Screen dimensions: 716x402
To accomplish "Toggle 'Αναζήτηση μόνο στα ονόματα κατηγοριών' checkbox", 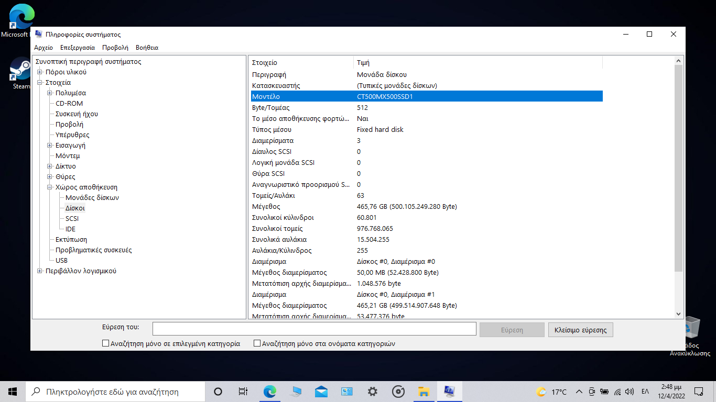I will pos(257,344).
